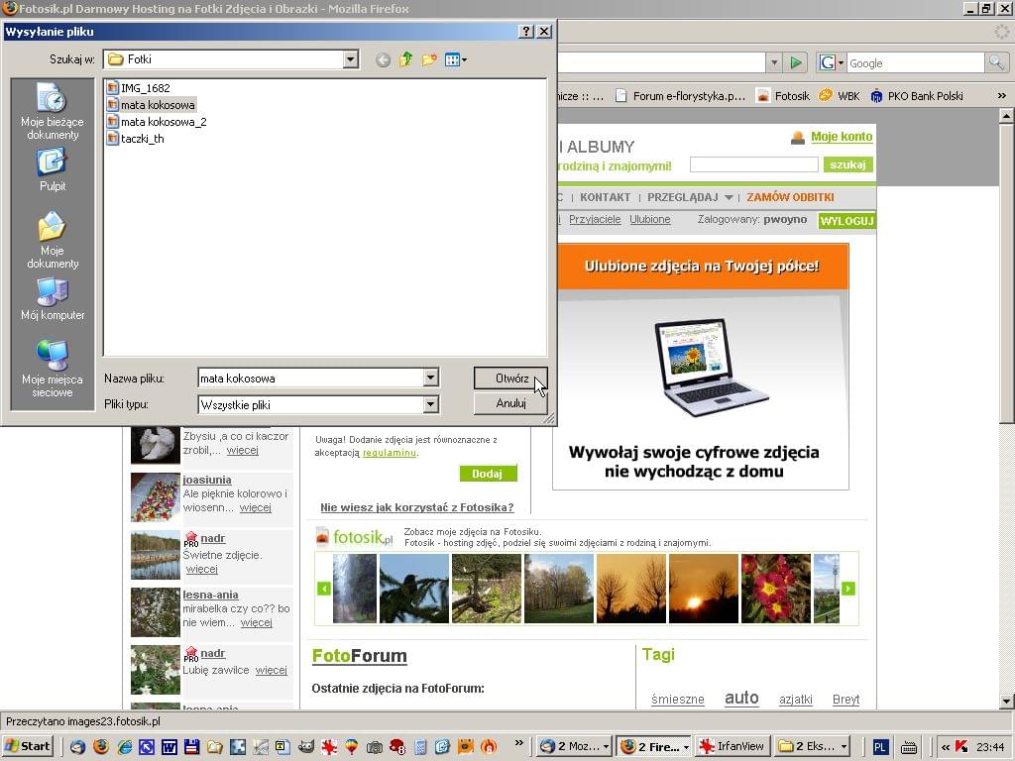Expand the Pliki typu dropdown arrow
The height and width of the screenshot is (761, 1015).
430,404
